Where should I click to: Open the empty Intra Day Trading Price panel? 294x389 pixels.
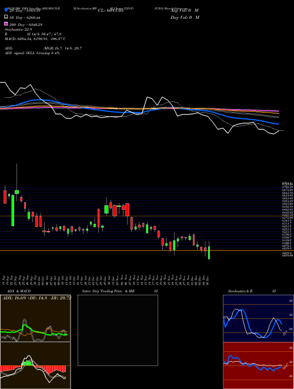118,330
